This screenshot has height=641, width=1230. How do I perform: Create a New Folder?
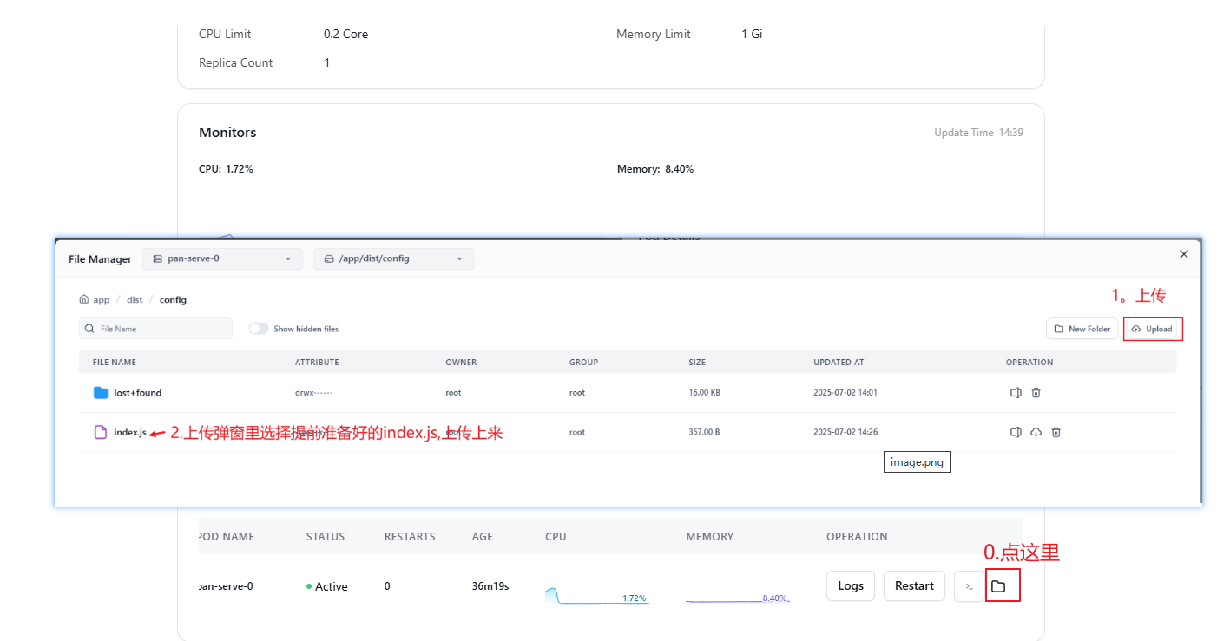coord(1082,329)
